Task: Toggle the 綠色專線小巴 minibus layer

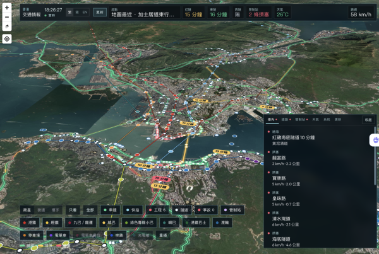Action: pyautogui.click(x=139, y=222)
